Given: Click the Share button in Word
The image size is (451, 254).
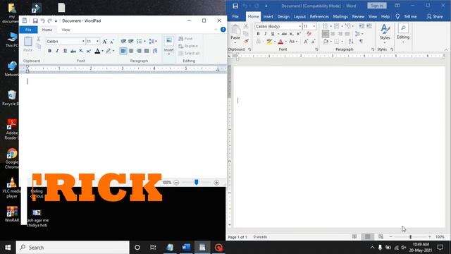Looking at the screenshot, I should point(435,17).
